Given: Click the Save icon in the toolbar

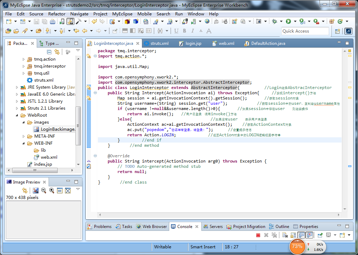Looking at the screenshot, I should click(x=36, y=21).
